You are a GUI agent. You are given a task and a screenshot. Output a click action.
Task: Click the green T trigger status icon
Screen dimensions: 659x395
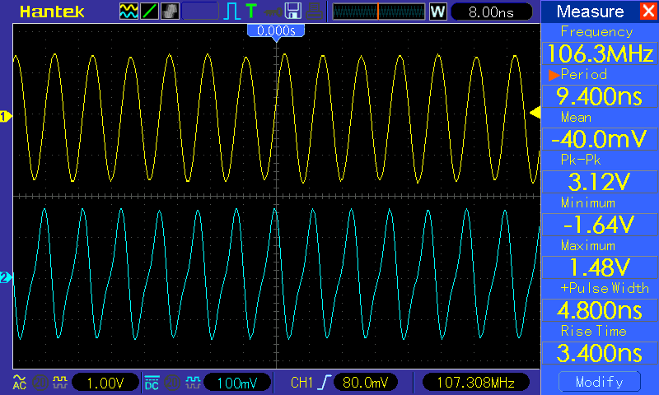click(x=250, y=12)
